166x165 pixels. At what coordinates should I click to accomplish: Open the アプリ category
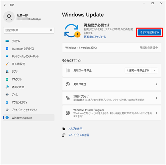point(29,72)
